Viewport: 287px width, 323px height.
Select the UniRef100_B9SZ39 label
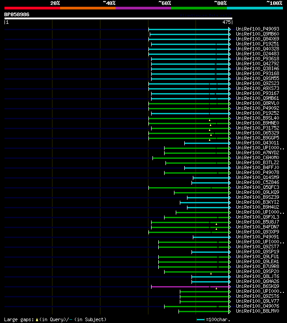257,197
